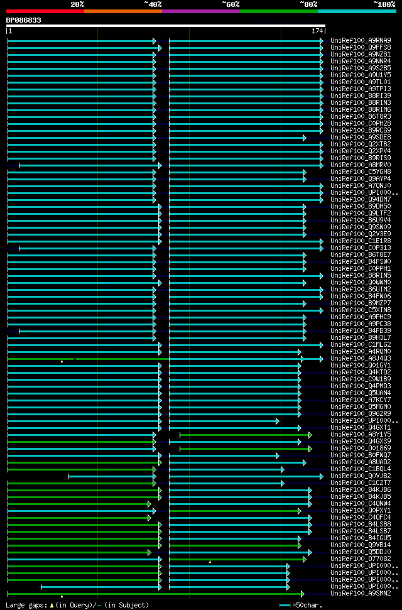Select UniRef100_A8Y1Y5 hit

coord(361,435)
